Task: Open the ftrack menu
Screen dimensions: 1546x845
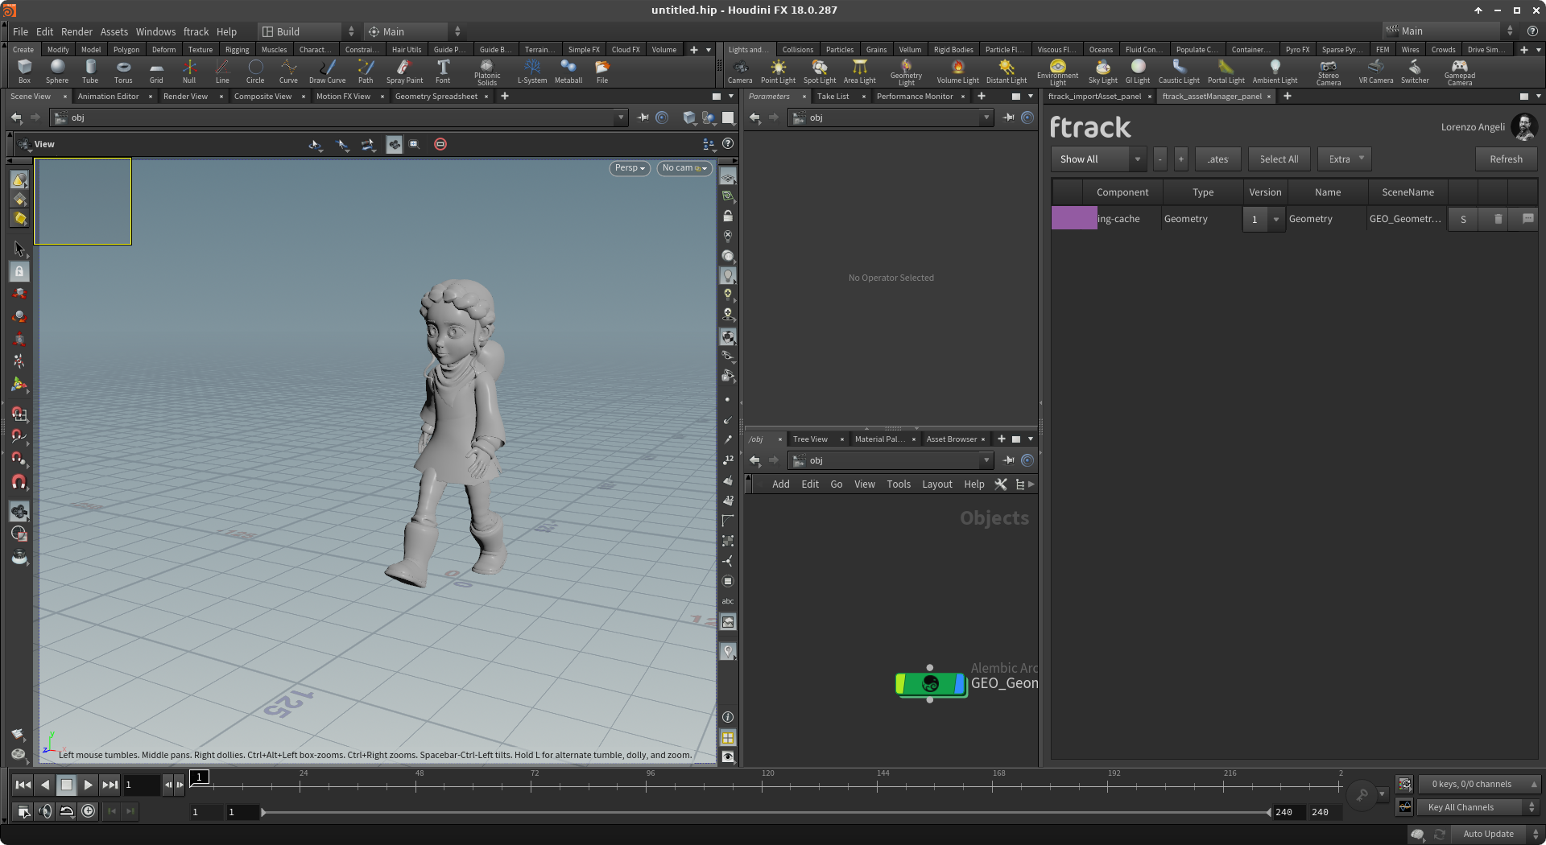Action: coord(196,31)
